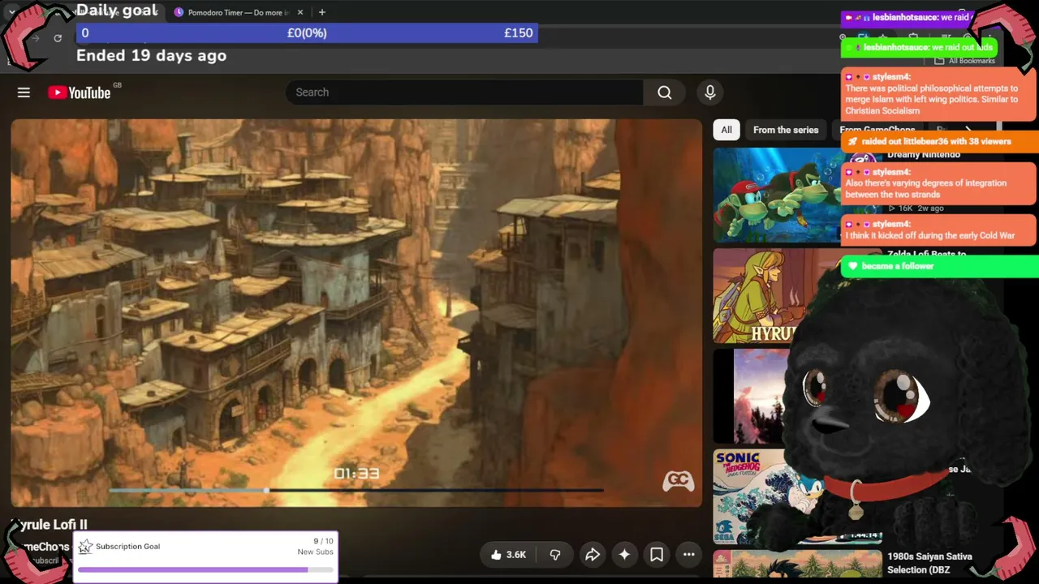Screen dimensions: 1039x584
Task: Start voice search with the microphone icon
Action: tap(710, 92)
